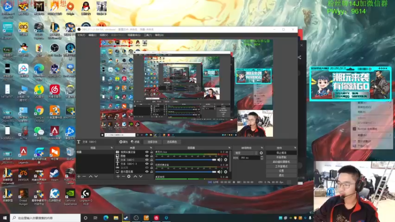Open NetEase Cloud Music desktop shortcut
This screenshot has width=395, height=222.
point(54,91)
